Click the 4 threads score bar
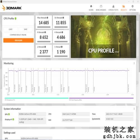 (x=61, y=42)
